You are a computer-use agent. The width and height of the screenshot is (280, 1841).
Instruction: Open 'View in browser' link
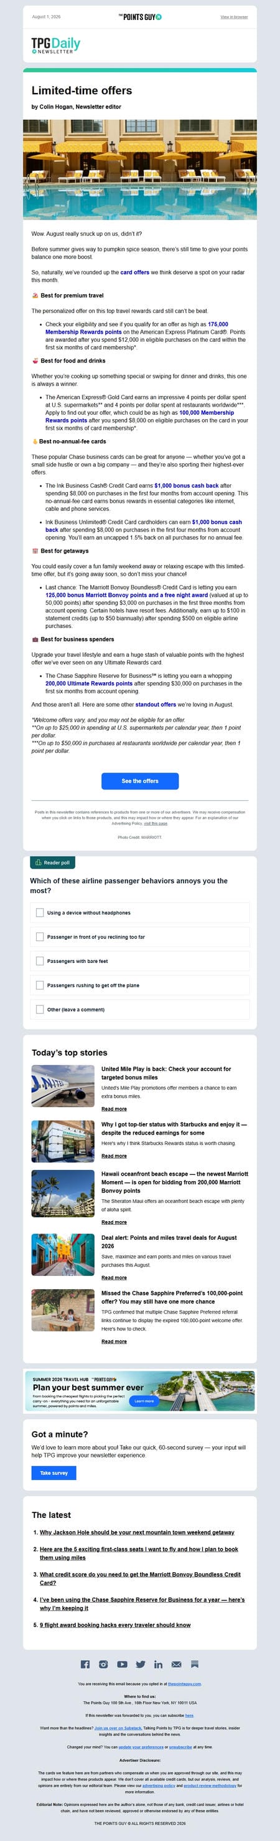coord(234,16)
